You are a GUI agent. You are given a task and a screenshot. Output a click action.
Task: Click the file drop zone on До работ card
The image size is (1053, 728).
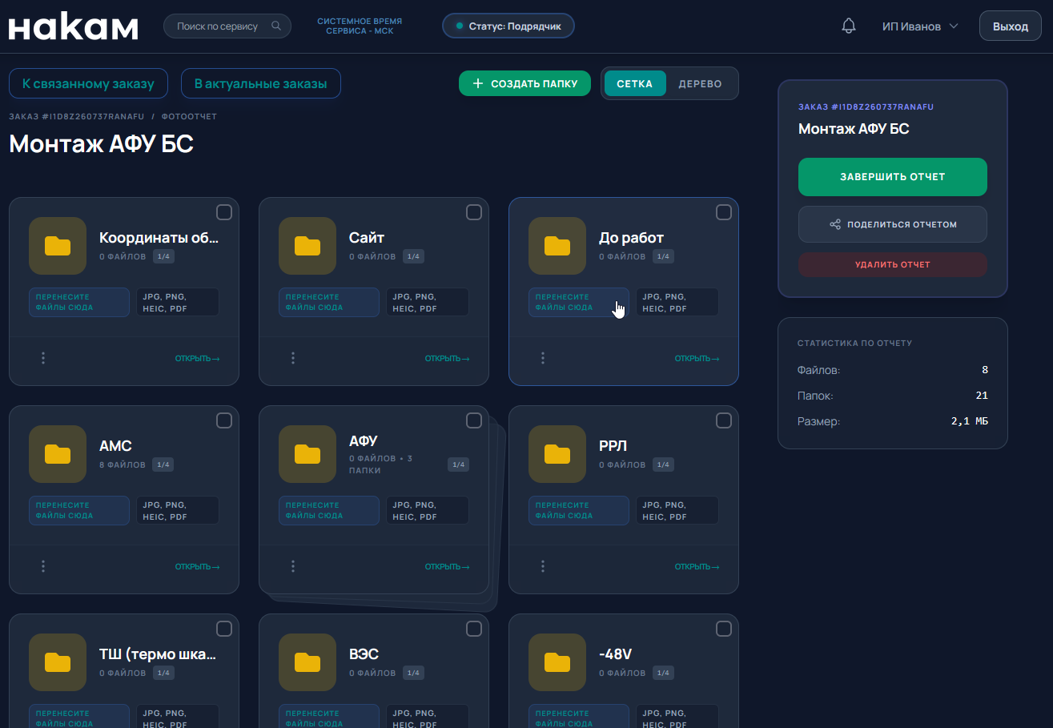[x=579, y=302]
